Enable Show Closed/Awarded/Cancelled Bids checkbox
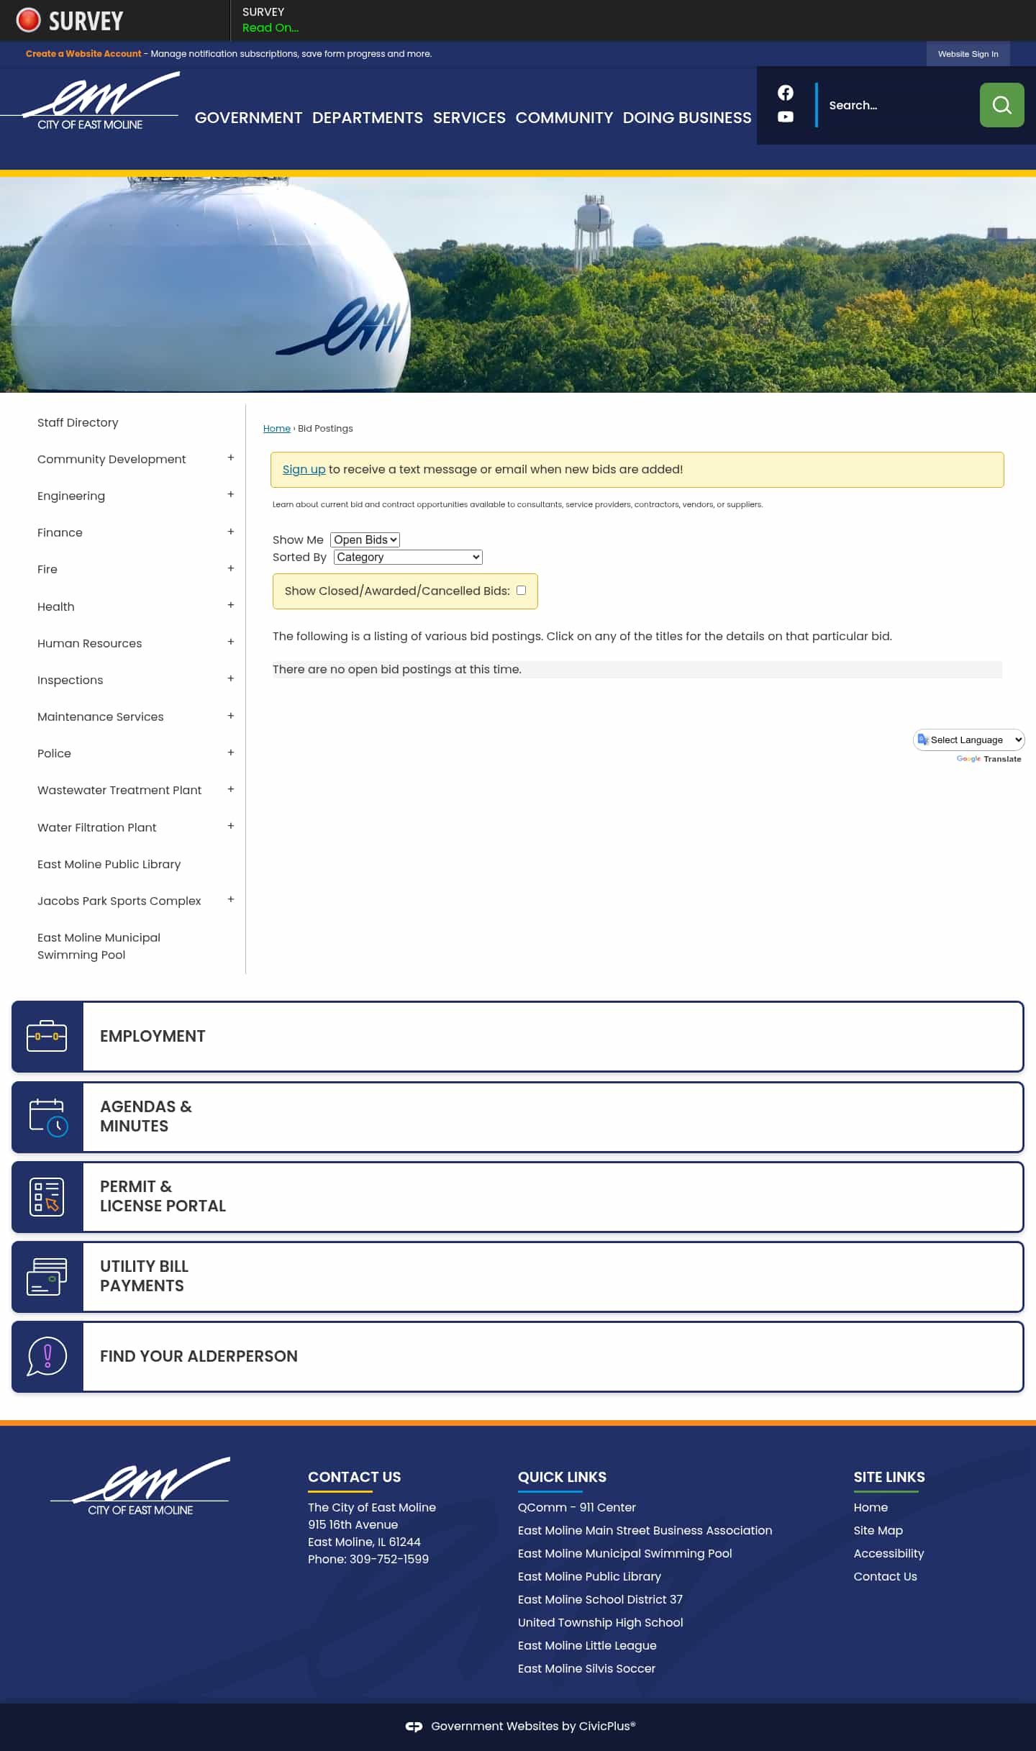Viewport: 1036px width, 1751px height. 521,590
